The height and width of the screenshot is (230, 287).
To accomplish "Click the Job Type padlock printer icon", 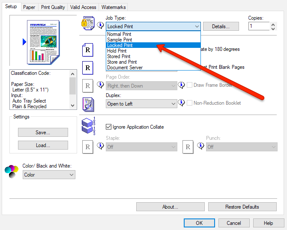I will tap(88, 24).
